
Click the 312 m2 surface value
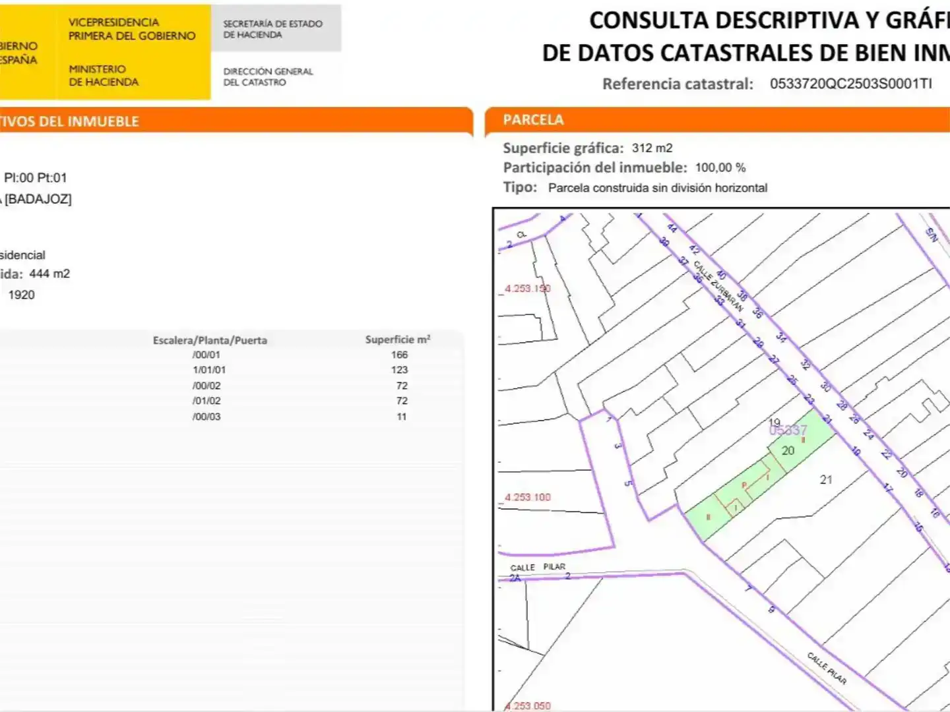pyautogui.click(x=652, y=148)
